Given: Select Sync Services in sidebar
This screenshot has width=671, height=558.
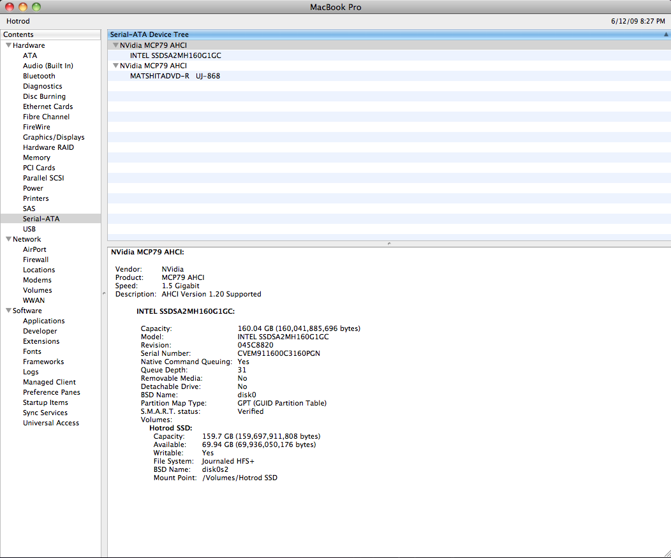Looking at the screenshot, I should coord(45,413).
